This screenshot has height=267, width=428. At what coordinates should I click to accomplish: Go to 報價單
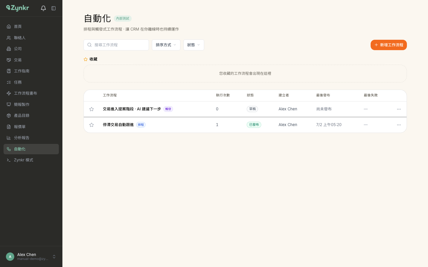coord(31,127)
